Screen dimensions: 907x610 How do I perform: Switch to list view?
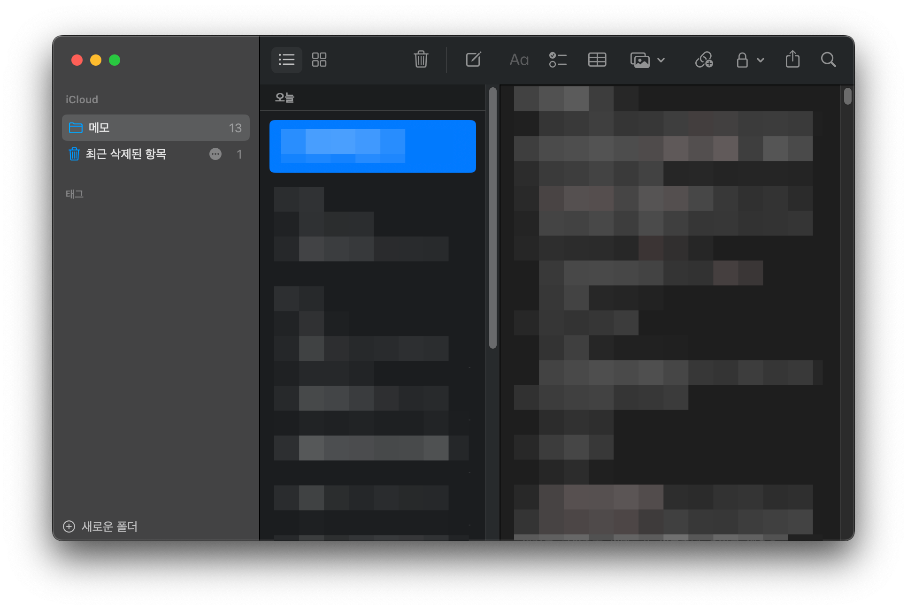286,60
